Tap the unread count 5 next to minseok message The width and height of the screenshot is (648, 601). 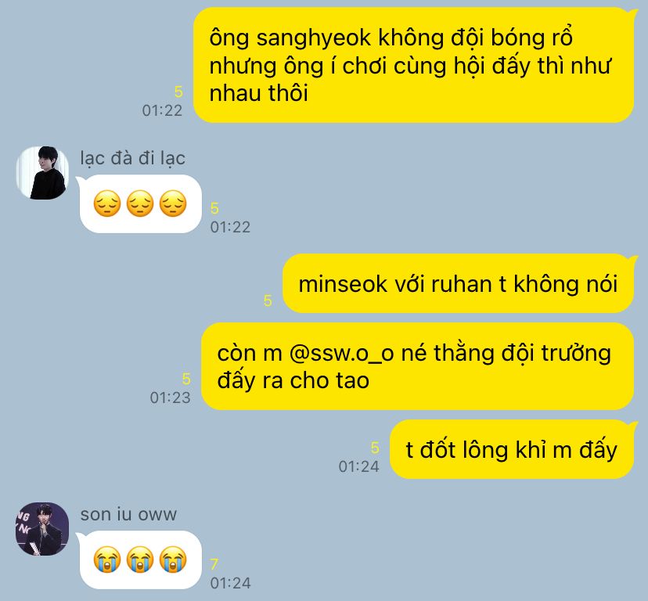coord(268,300)
